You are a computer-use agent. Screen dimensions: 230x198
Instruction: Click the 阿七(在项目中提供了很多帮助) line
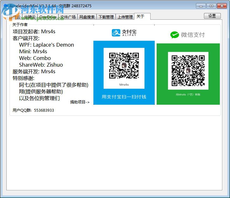click(54, 85)
